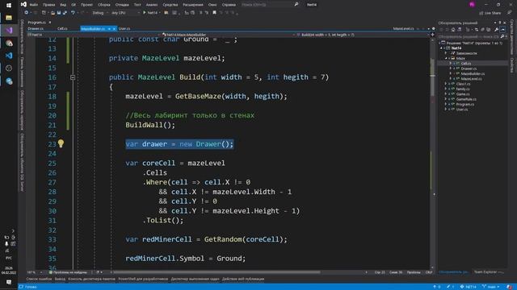Click blue Visual Studio Code taskbar icon
This screenshot has width=517, height=290.
[9, 56]
